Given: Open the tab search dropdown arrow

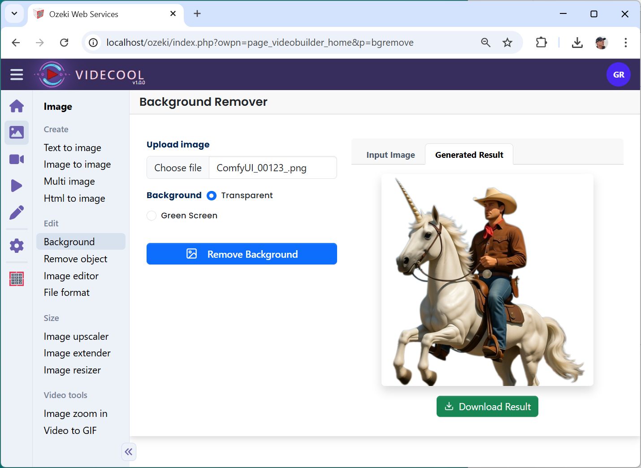Looking at the screenshot, I should pos(14,13).
